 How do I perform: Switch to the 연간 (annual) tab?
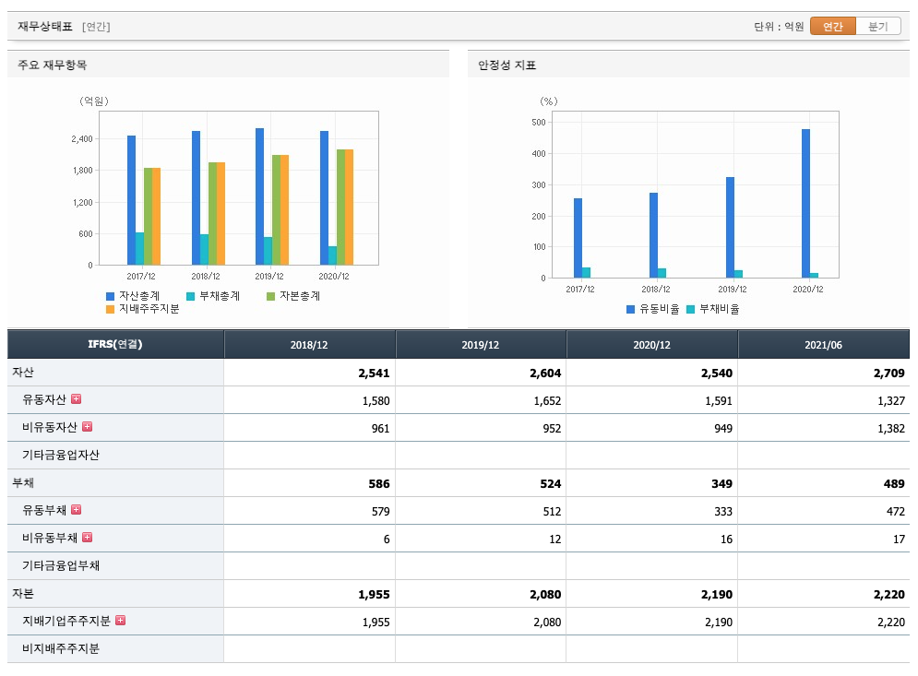(832, 27)
